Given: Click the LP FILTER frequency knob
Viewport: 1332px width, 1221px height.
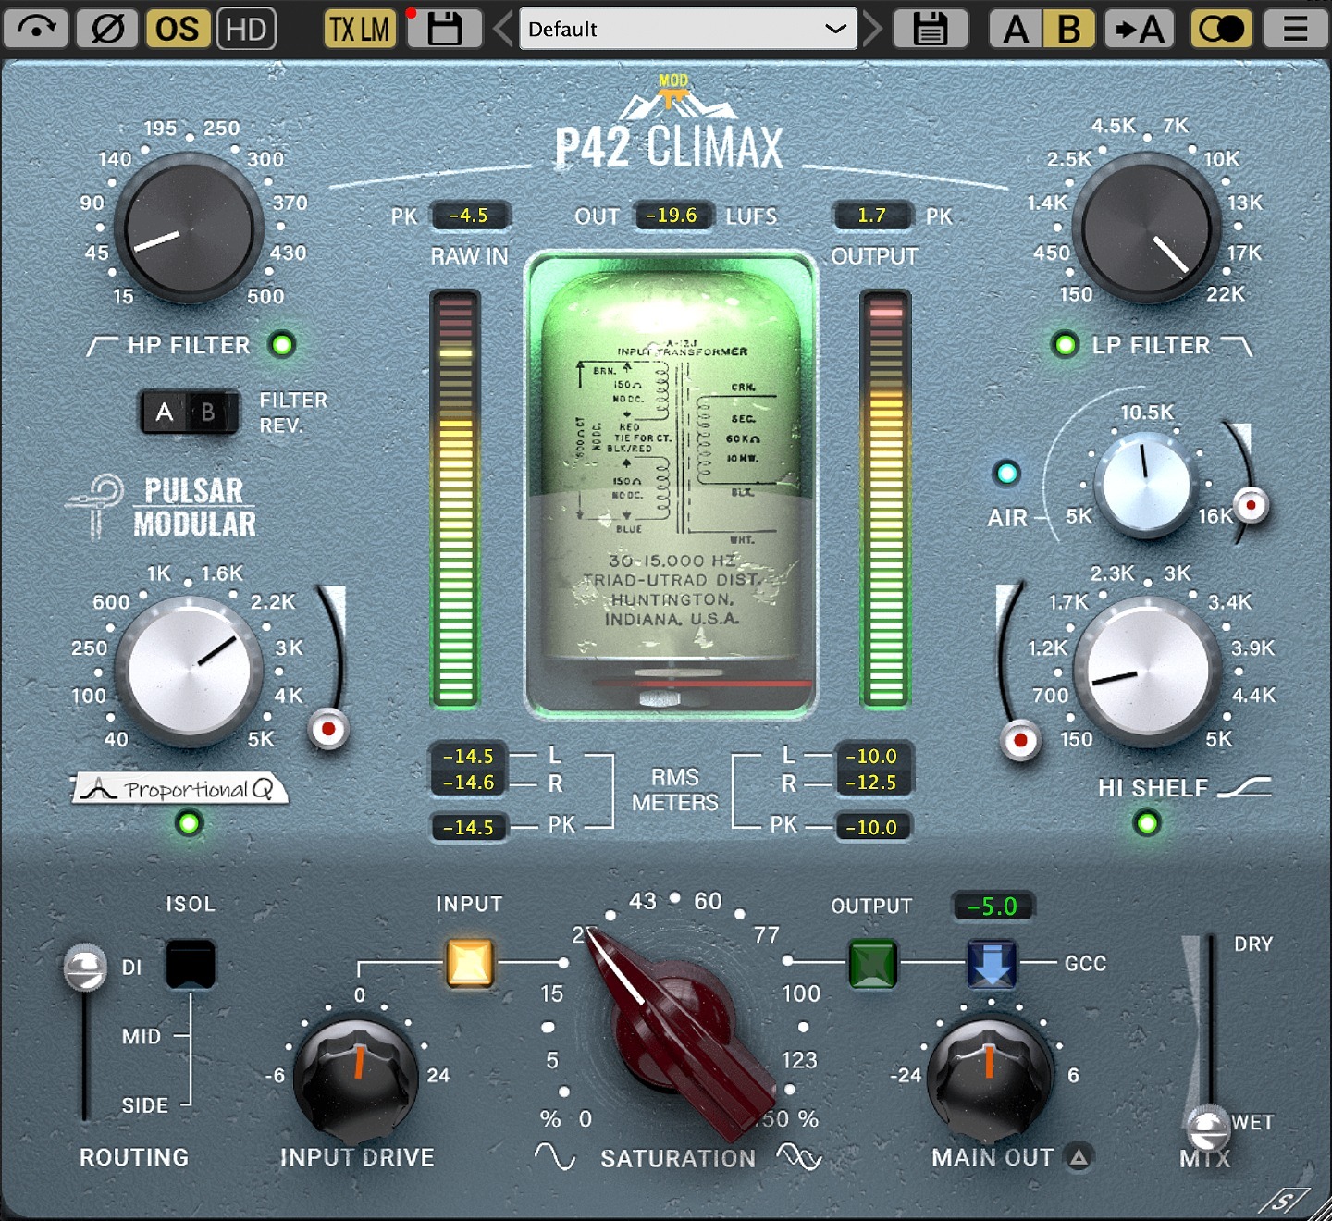Looking at the screenshot, I should [1147, 228].
